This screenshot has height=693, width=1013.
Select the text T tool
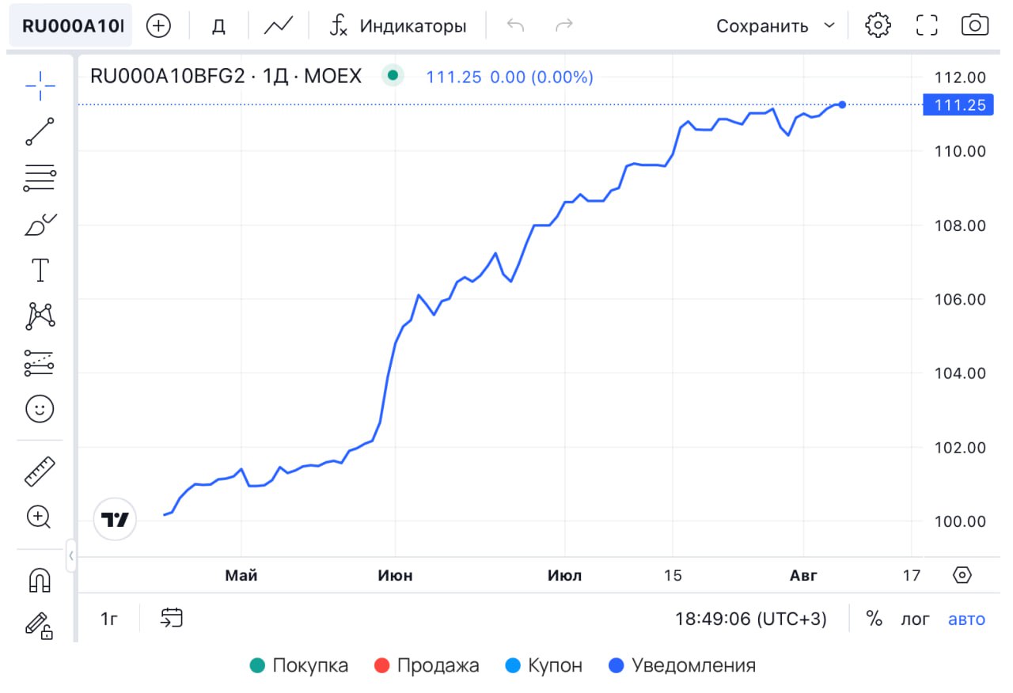[x=40, y=270]
